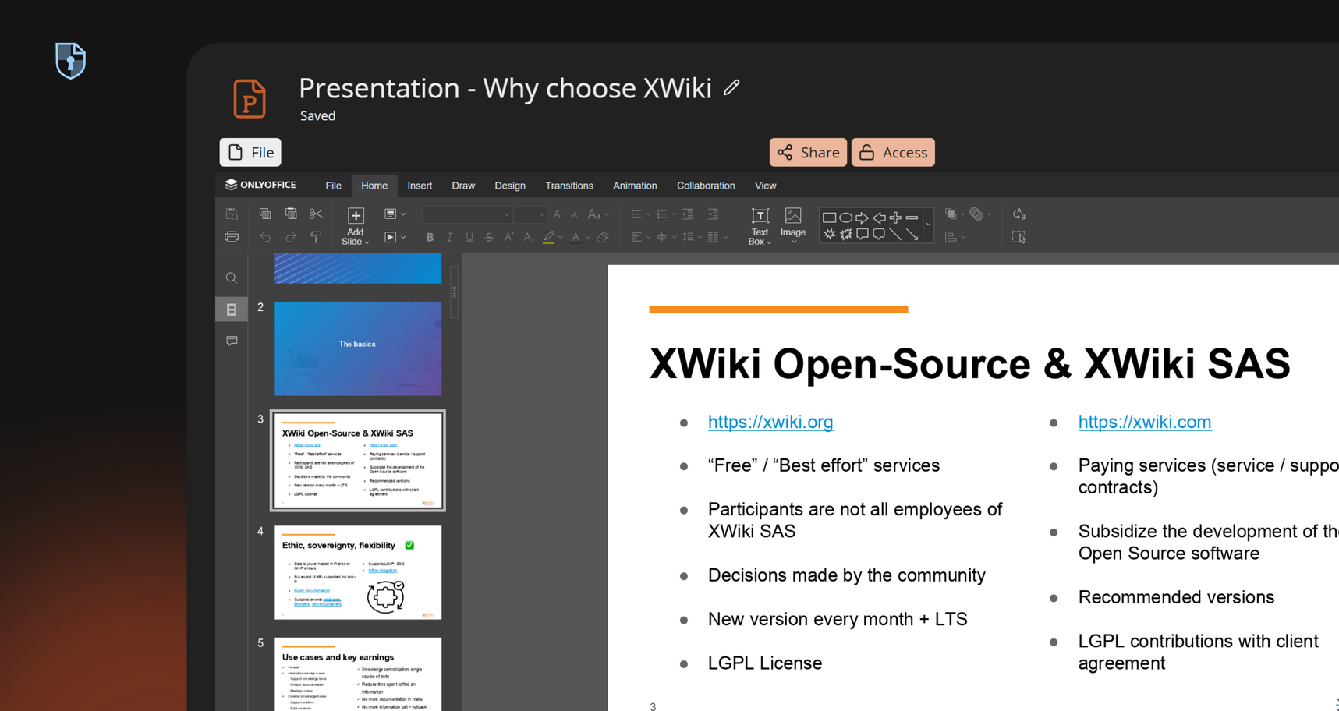Insert a Text Box
1339x711 pixels.
coord(760,225)
